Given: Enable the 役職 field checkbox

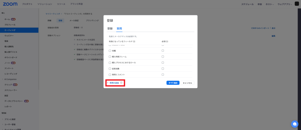Looking at the screenshot, I should [110, 51].
